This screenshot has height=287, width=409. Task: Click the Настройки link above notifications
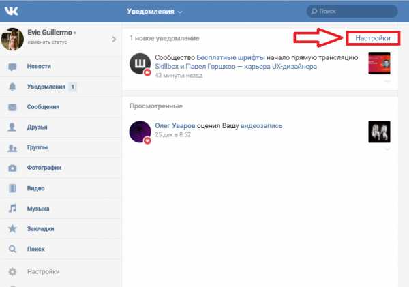tap(373, 38)
